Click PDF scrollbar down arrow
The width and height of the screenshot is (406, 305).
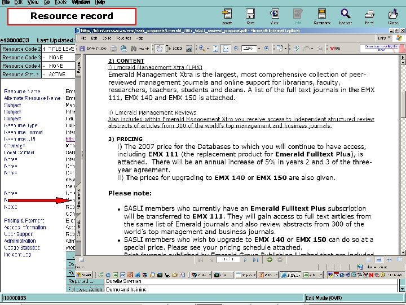click(x=403, y=252)
